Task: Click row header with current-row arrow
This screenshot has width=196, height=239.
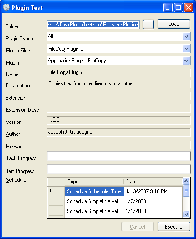Action: 56,191
